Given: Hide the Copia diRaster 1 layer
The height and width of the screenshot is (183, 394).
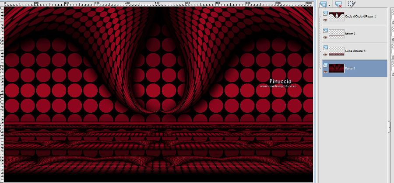Looking at the screenshot, I should (x=325, y=55).
